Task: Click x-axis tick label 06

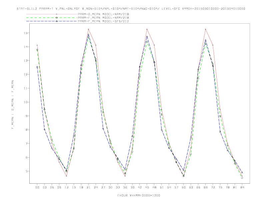Action: coord(52,187)
